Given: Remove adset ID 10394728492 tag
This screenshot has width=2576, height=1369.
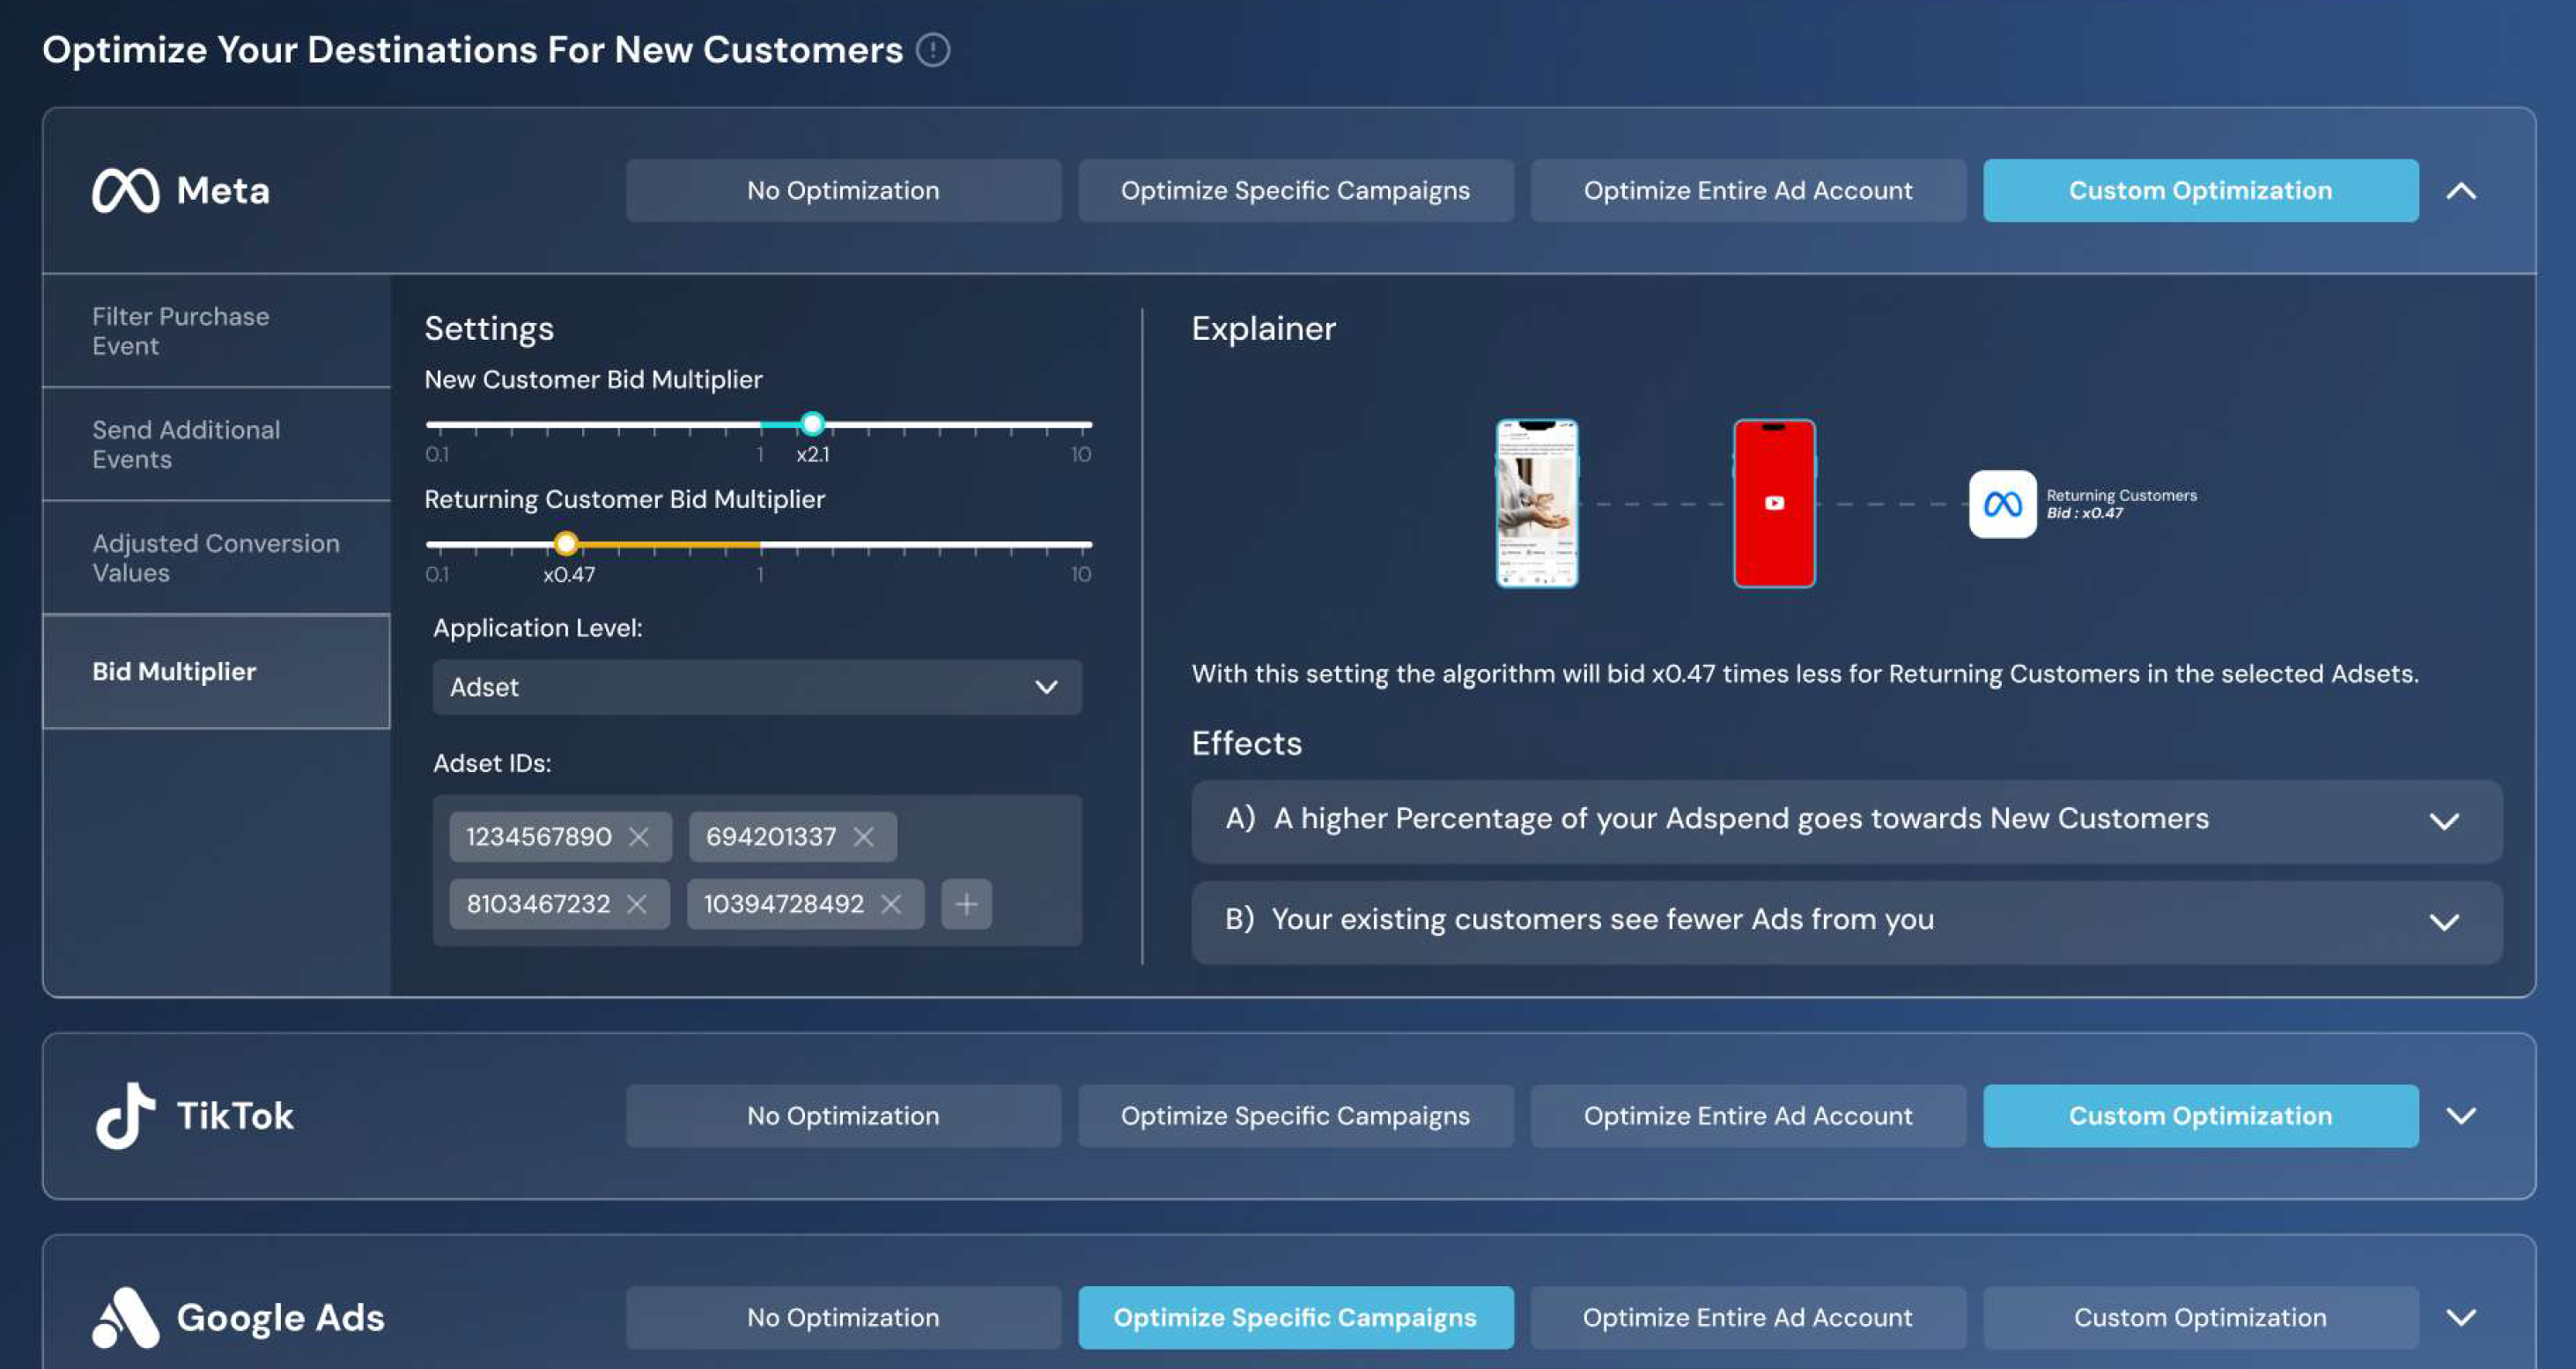Looking at the screenshot, I should [891, 904].
